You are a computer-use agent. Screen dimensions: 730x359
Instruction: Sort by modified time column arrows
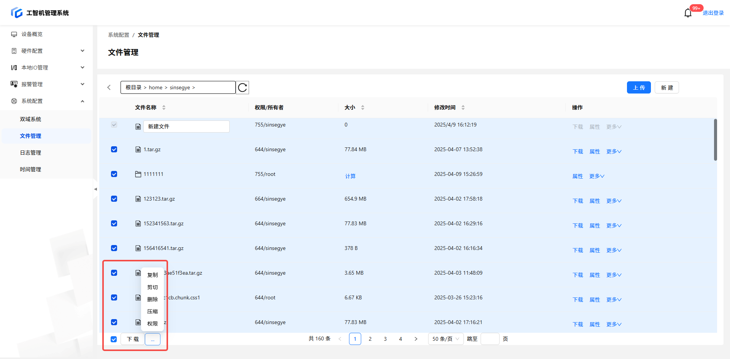pos(463,108)
